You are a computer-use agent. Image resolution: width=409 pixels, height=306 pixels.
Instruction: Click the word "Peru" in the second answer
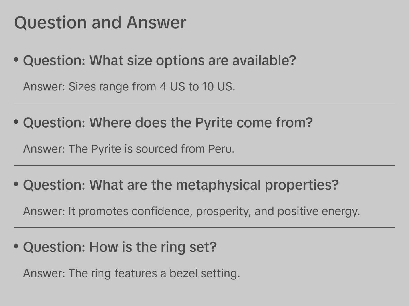(x=220, y=149)
